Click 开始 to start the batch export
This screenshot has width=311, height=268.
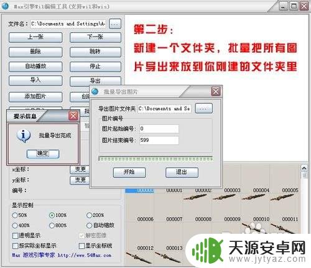(129, 172)
